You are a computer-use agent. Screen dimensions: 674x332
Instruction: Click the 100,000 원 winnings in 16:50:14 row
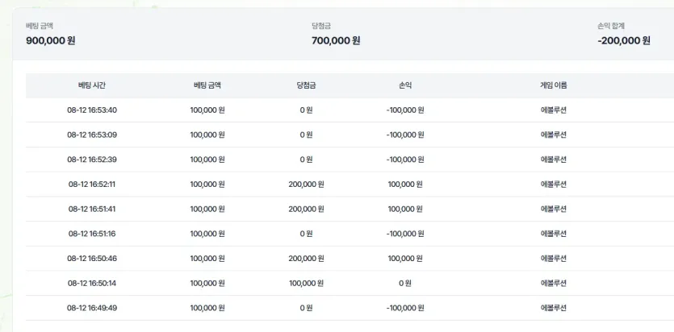pyautogui.click(x=306, y=283)
